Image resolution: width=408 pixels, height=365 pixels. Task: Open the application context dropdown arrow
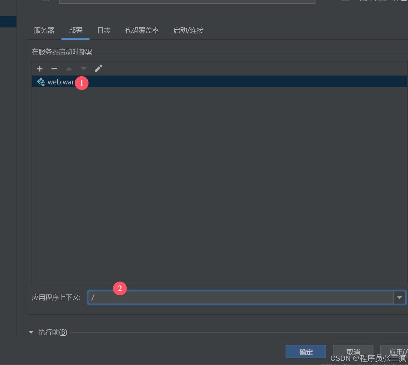pyautogui.click(x=399, y=297)
